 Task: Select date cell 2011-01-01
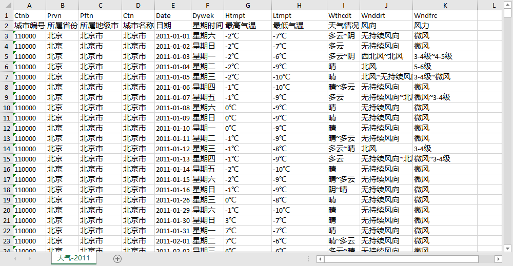pos(173,36)
